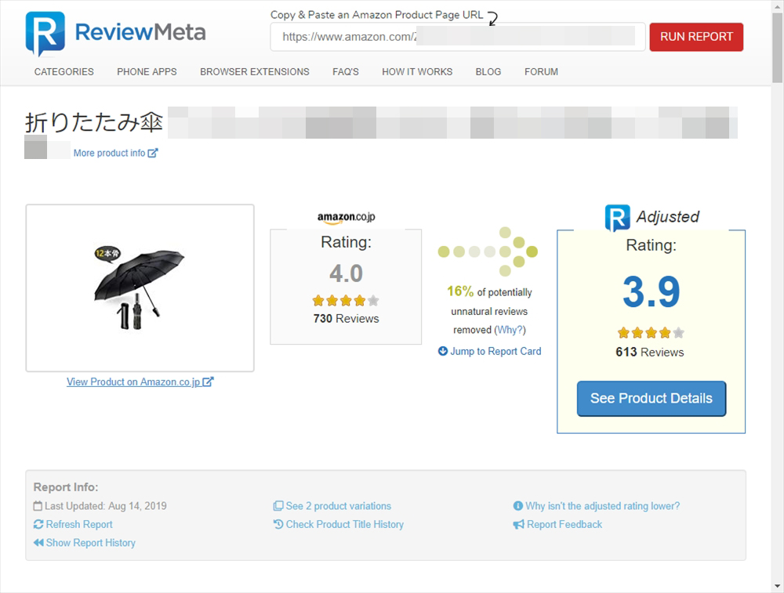
Task: Click the amazon.co.jp logo above Rating
Action: click(346, 217)
